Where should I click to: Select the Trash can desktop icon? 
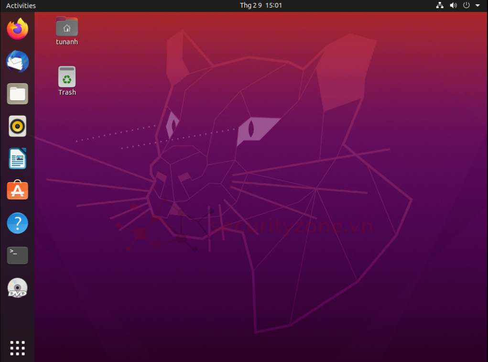coord(67,77)
